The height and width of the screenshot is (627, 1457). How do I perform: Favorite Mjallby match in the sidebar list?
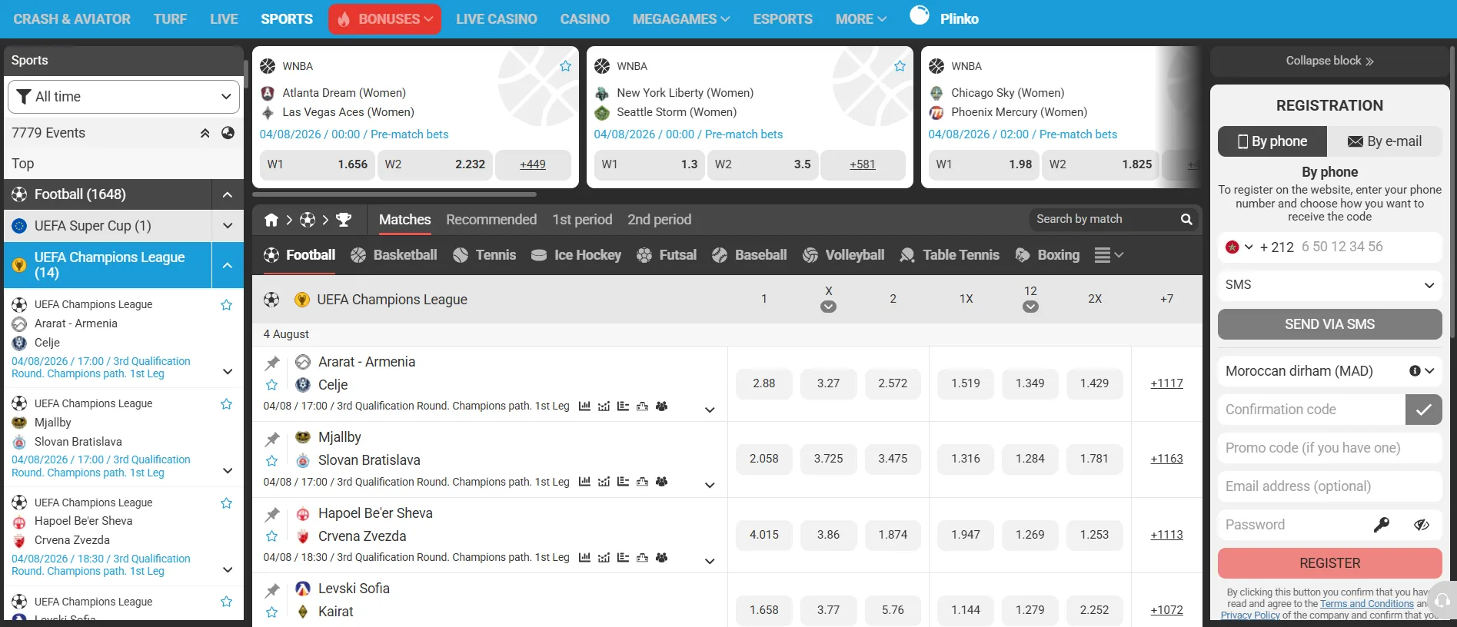point(226,404)
